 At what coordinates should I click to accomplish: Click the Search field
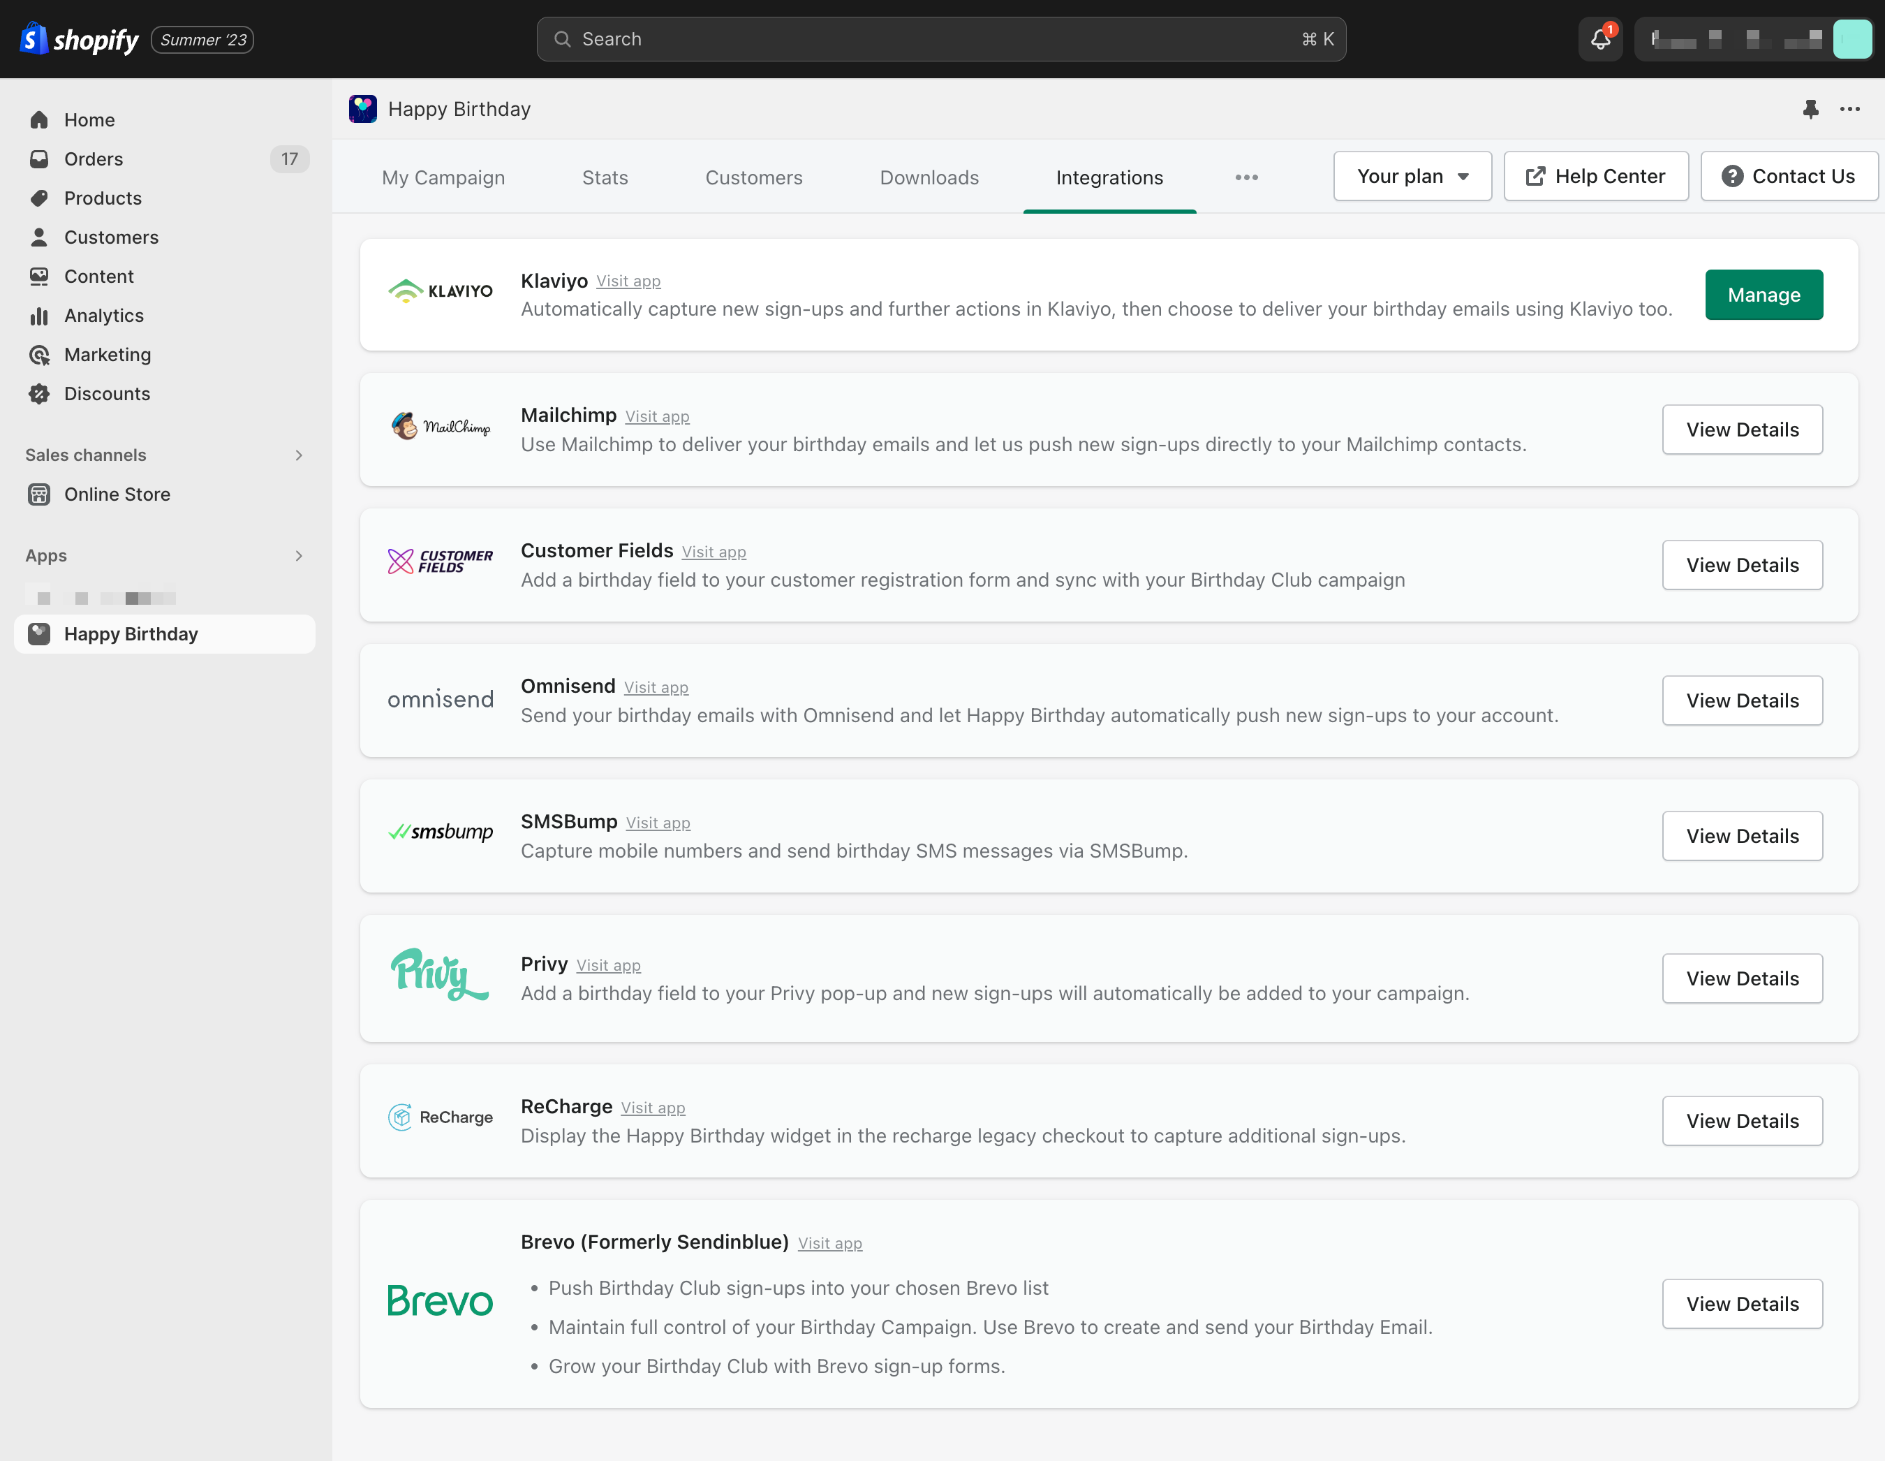point(941,39)
